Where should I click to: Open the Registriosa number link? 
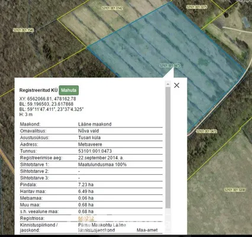[x=86, y=218]
